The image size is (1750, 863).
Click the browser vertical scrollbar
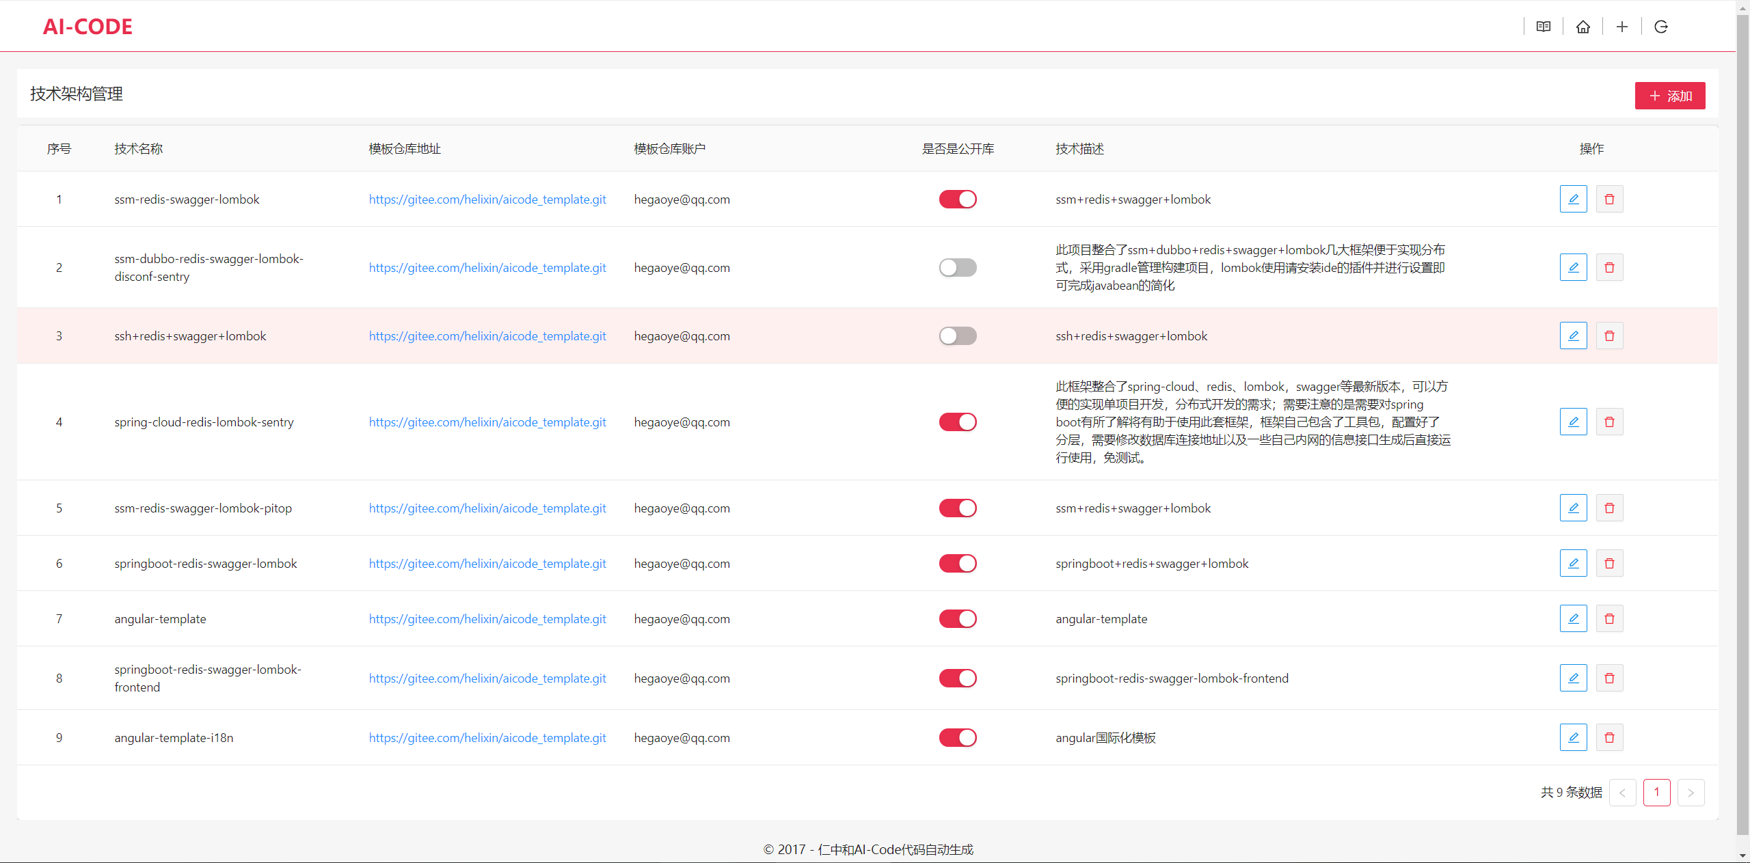coord(1742,424)
